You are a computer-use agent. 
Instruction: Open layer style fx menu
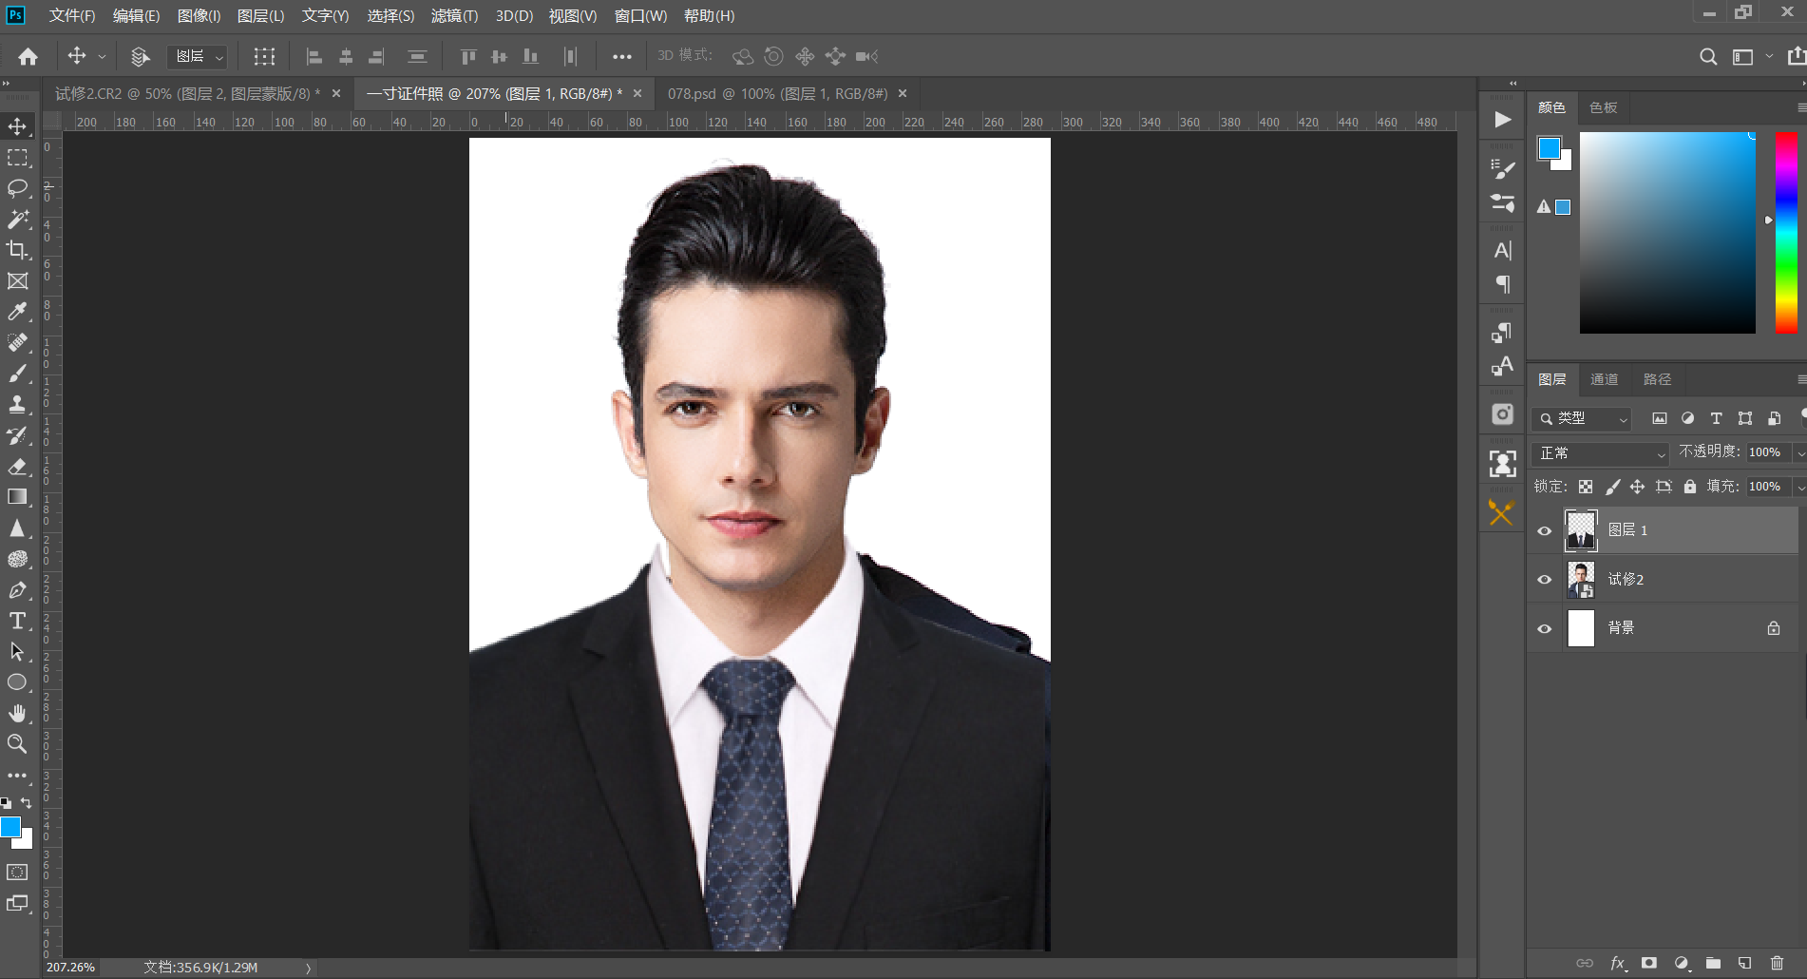[1618, 963]
